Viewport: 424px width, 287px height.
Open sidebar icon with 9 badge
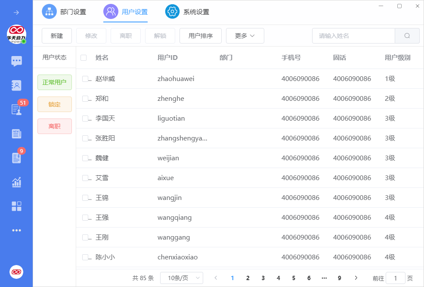pyautogui.click(x=16, y=158)
